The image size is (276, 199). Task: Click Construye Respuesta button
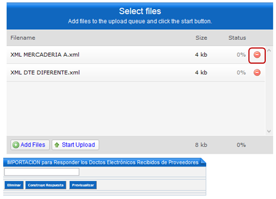point(45,185)
